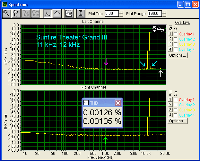Open Options for Right Channel overlays
The height and width of the screenshot is (161, 200).
coord(177,121)
